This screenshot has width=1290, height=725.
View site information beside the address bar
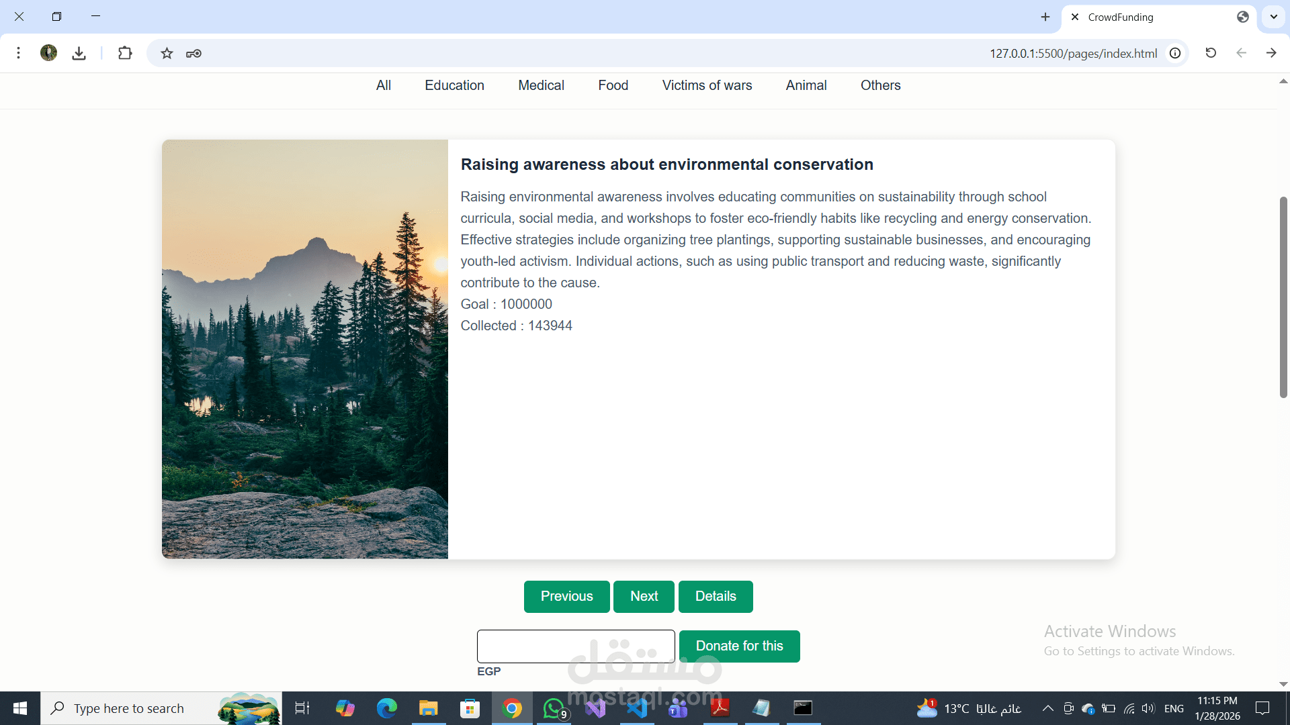(x=1174, y=53)
